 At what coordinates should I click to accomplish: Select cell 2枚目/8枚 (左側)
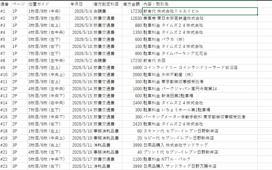click(x=48, y=18)
